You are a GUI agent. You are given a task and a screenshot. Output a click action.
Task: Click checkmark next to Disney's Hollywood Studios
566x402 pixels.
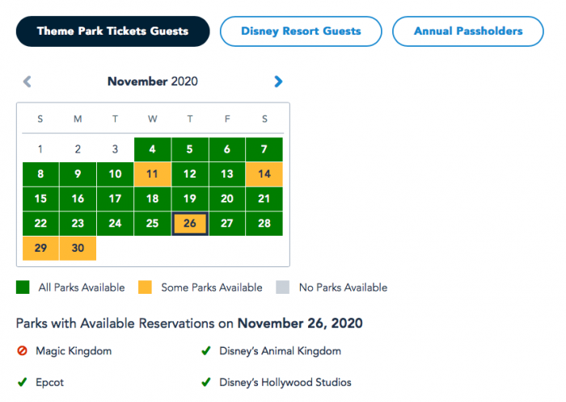206,382
